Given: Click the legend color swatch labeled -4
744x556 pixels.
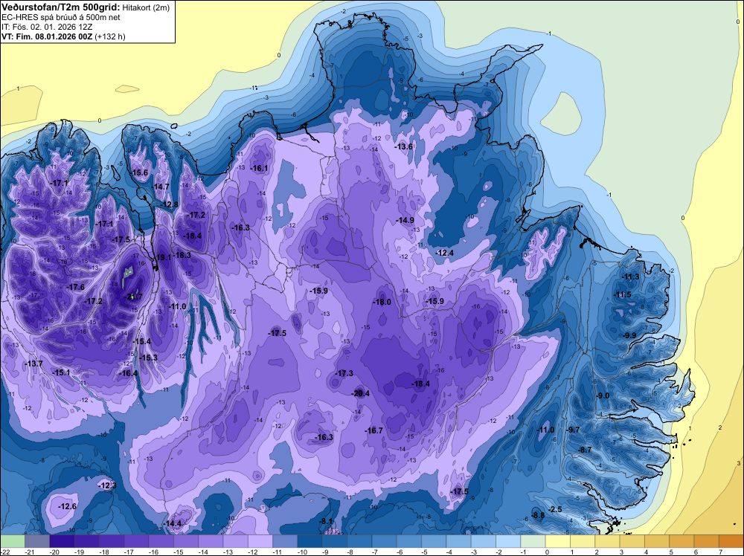Looking at the screenshot, I should pyautogui.click(x=458, y=541).
